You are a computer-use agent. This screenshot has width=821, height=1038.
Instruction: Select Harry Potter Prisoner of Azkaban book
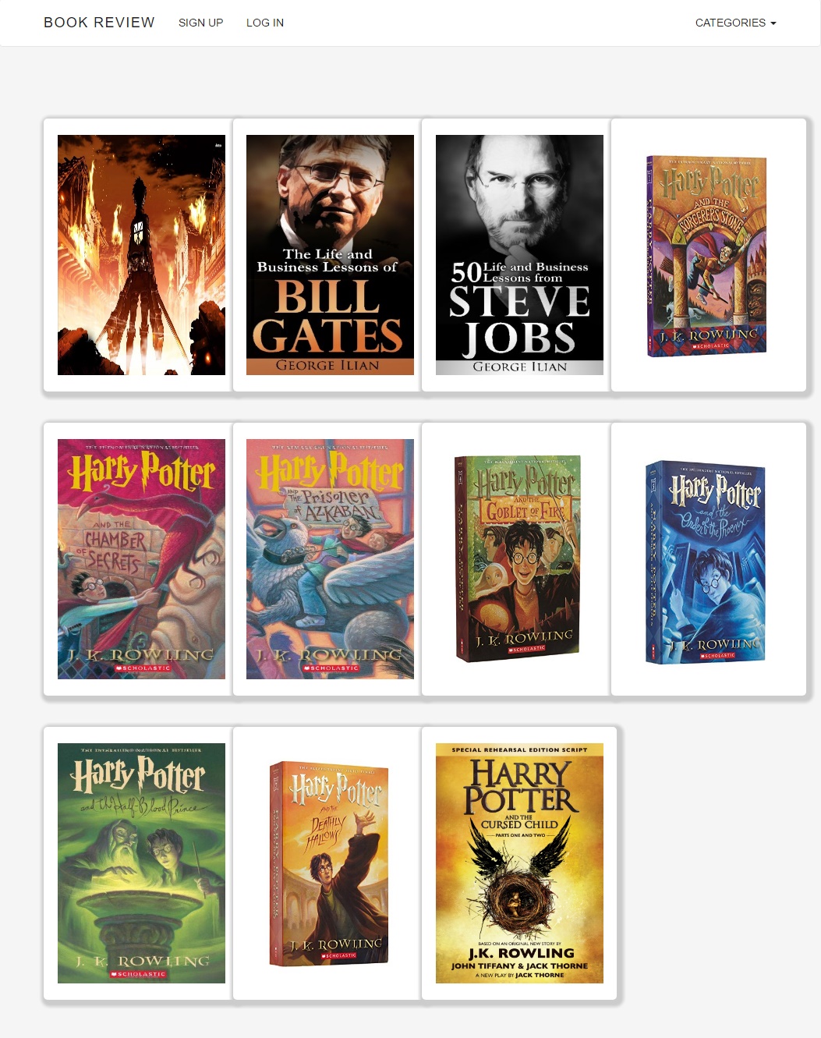pyautogui.click(x=330, y=559)
